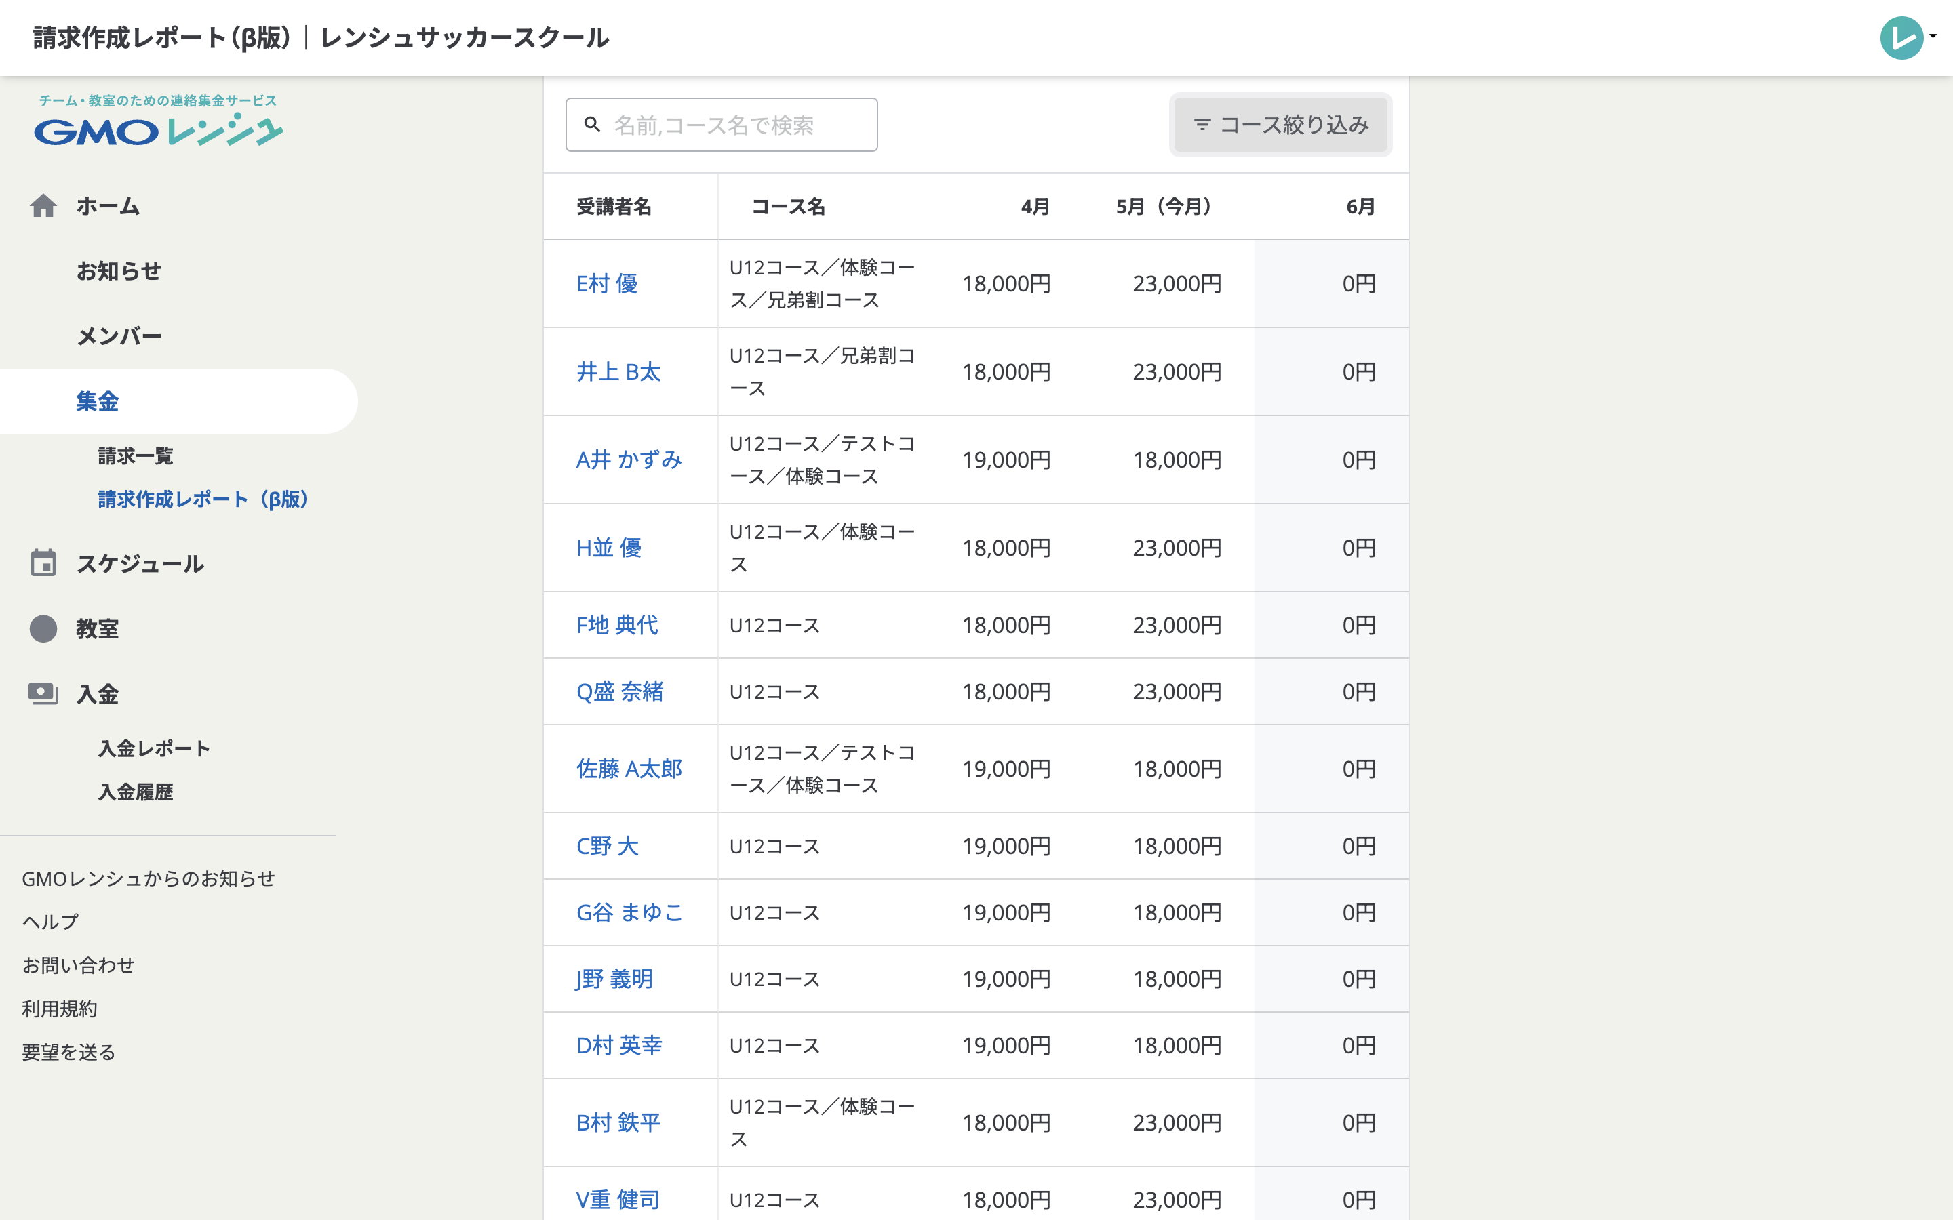Click 佐藤 A太郎 member link

coord(629,768)
